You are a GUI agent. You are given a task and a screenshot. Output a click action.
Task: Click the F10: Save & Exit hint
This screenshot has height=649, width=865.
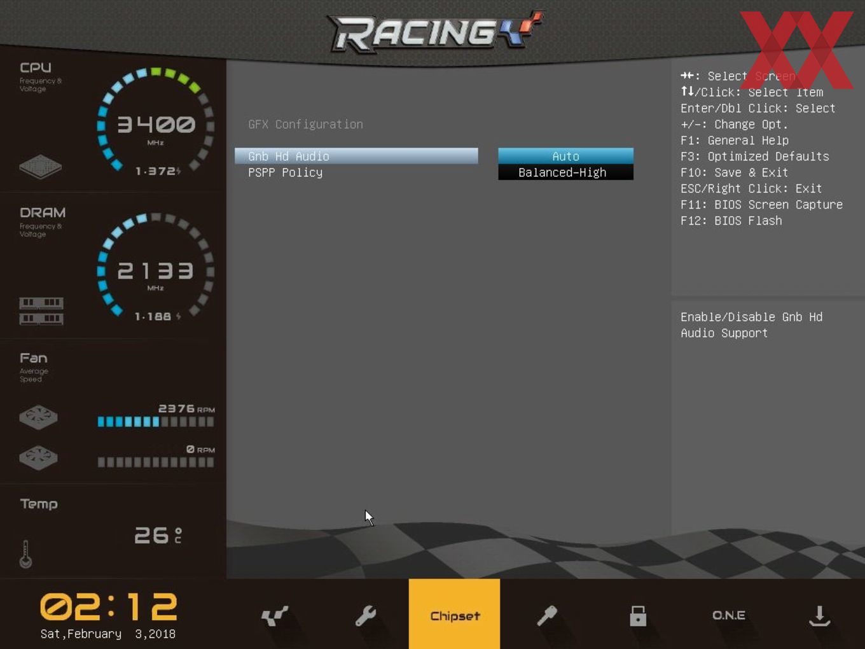pos(734,172)
